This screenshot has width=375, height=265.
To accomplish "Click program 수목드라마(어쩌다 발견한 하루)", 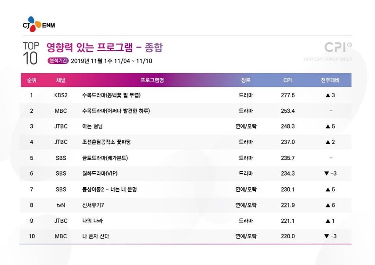I will pos(116,111).
